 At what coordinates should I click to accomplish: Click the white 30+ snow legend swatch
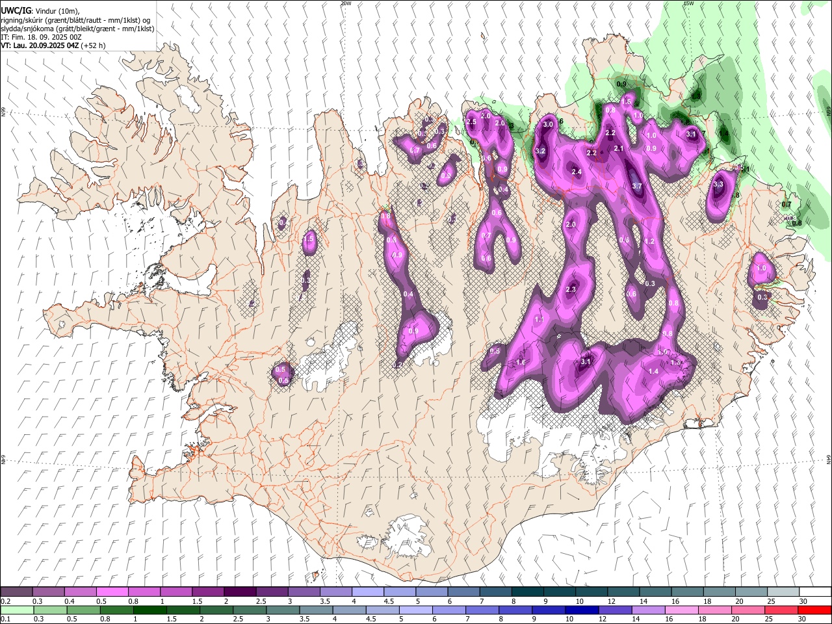[x=815, y=591]
